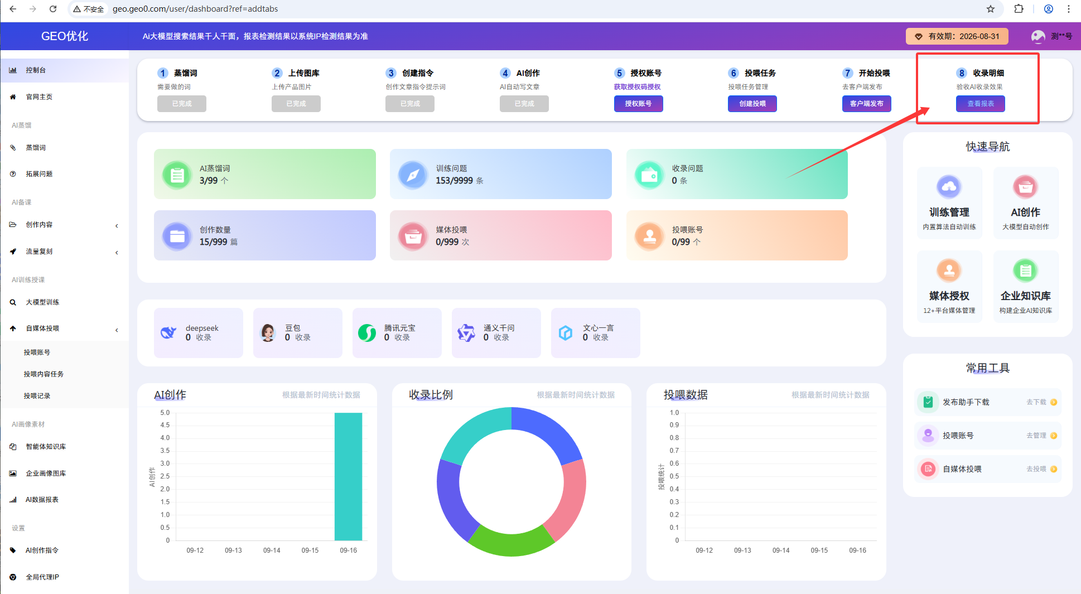Select 投喂内容任务 submenu item

pos(44,374)
